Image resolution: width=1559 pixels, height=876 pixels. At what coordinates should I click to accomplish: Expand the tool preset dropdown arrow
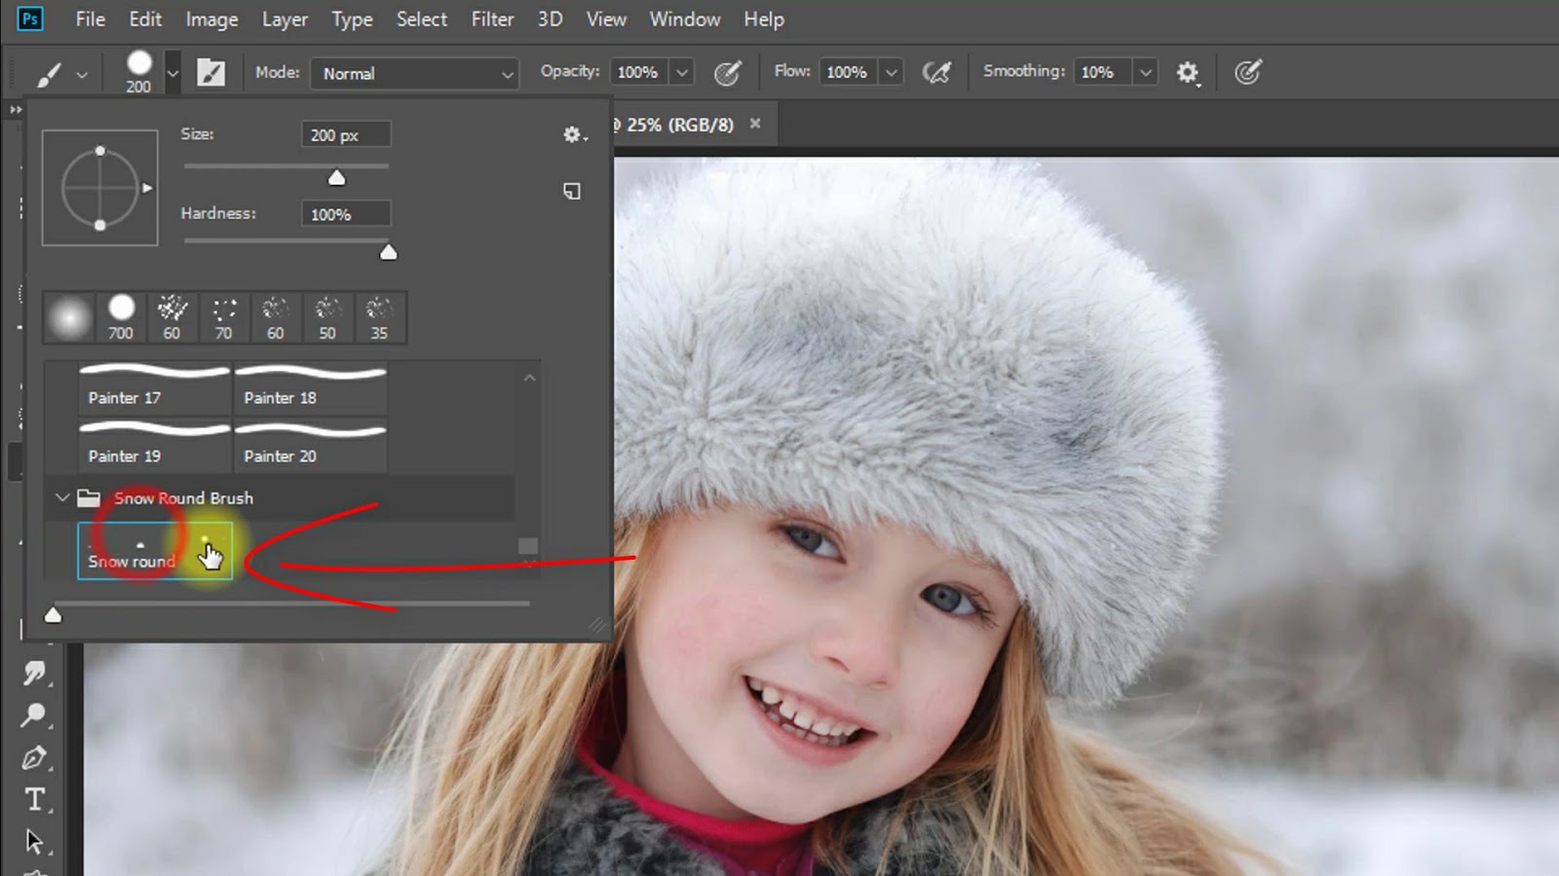click(x=82, y=74)
